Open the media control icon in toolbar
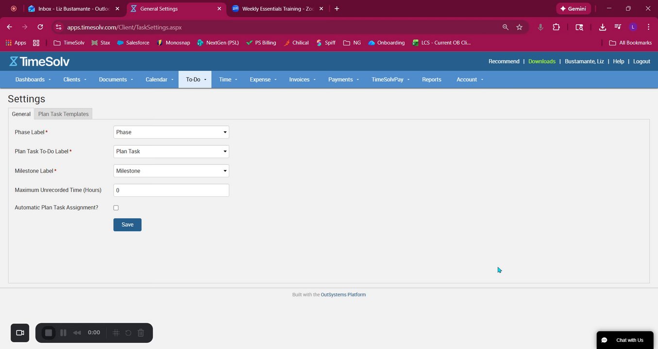 (x=618, y=27)
